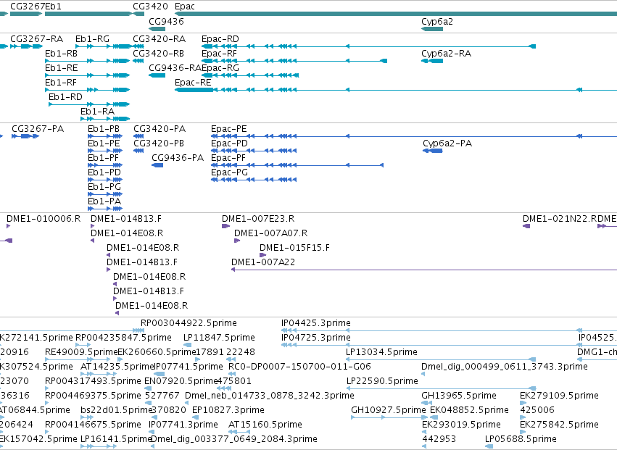Click the Eb1-RD transcript label
The image size is (617, 450).
66,97
